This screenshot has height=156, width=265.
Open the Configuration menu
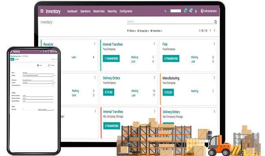pos(126,11)
